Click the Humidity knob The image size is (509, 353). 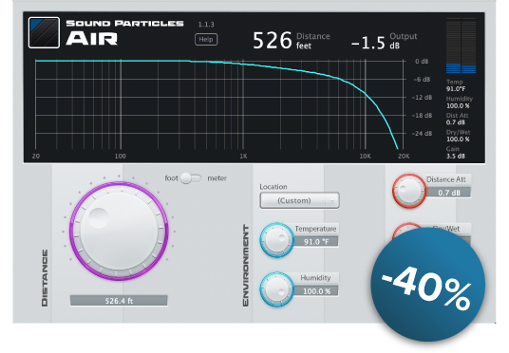276,289
